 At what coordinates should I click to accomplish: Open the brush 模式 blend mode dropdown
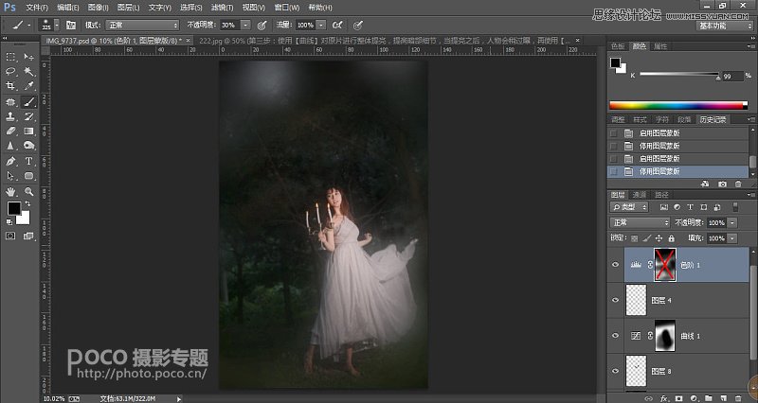(143, 26)
